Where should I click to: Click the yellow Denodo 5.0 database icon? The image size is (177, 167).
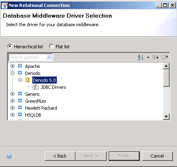[x=28, y=80]
